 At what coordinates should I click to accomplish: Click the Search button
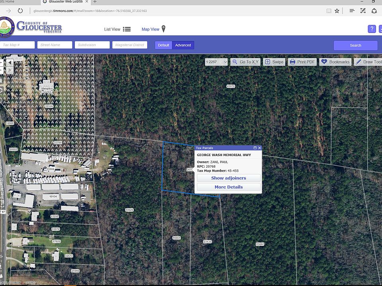tap(355, 45)
